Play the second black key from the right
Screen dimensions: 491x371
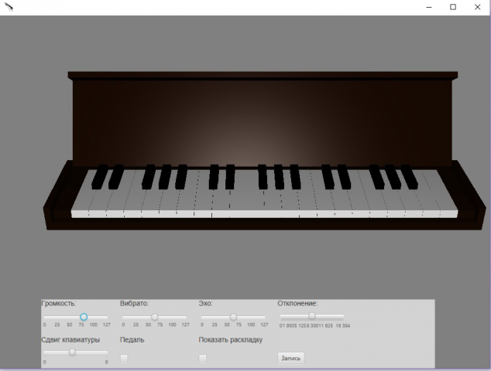point(393,176)
